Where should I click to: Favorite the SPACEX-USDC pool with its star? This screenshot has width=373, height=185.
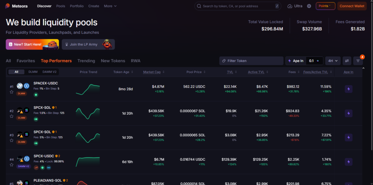click(11, 92)
